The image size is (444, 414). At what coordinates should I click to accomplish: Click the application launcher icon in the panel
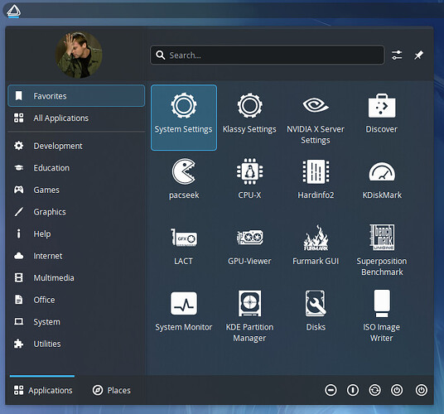point(13,11)
